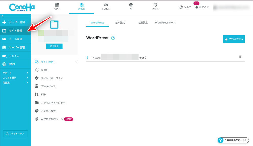253x146 pixels.
Task: Switch to the 基本設定 tab
Action: 120,23
